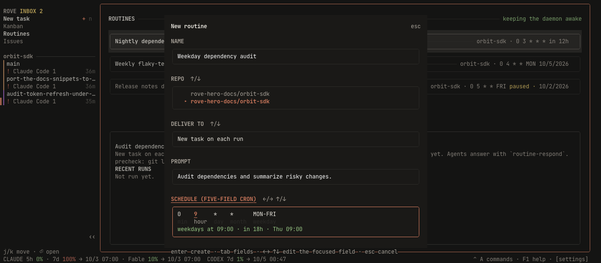Edit the PROMPT text field

coord(296,177)
